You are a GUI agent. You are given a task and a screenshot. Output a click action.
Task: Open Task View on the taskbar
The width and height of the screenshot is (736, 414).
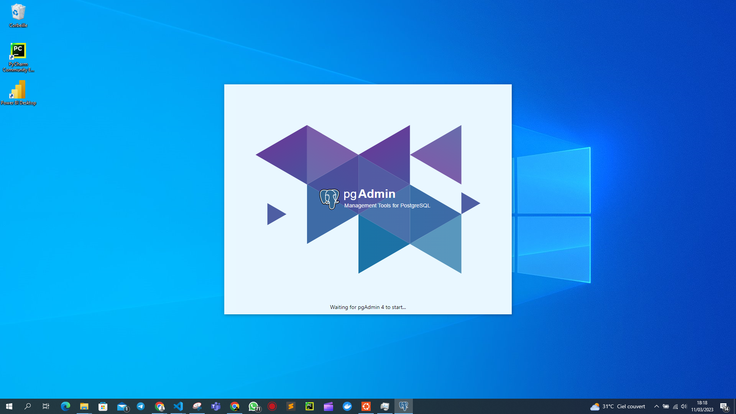pyautogui.click(x=46, y=406)
